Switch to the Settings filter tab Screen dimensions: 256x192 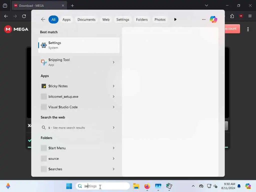122,19
